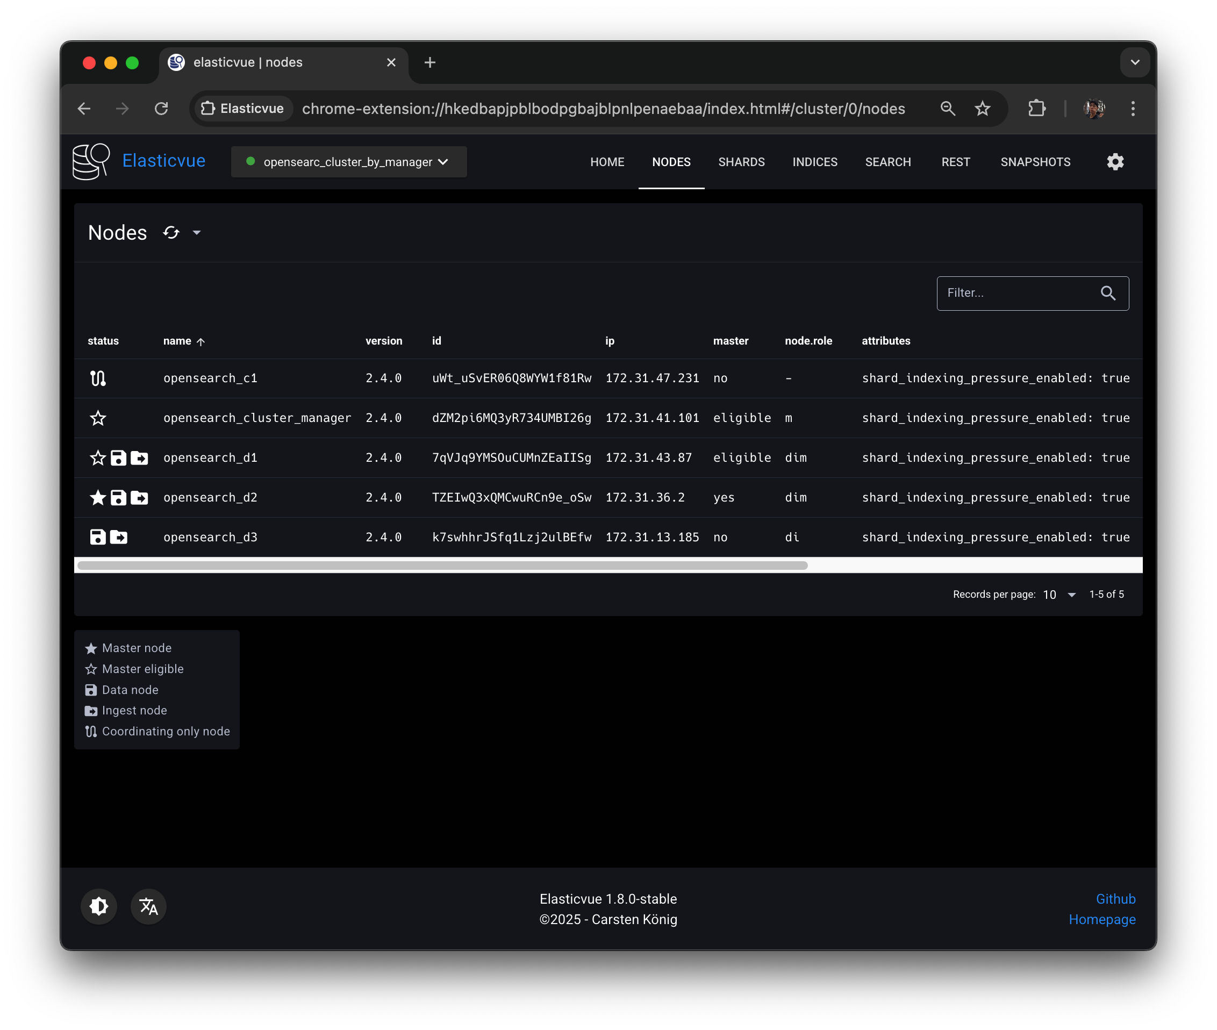Bookmark this page with the star icon
This screenshot has width=1217, height=1030.
click(x=982, y=109)
